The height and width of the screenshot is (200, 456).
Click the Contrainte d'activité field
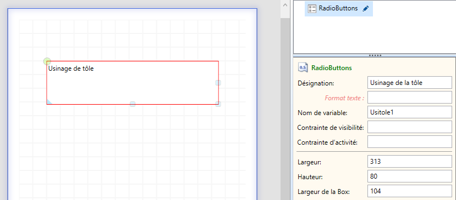pyautogui.click(x=409, y=142)
